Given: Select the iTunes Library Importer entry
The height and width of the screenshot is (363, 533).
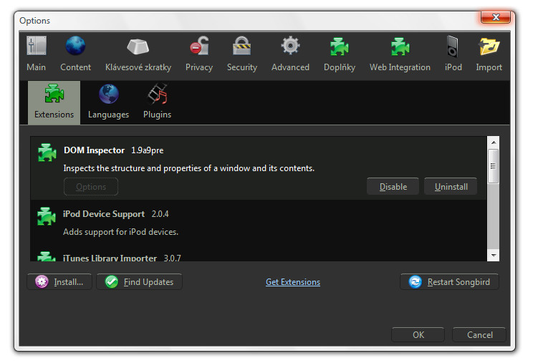Looking at the screenshot, I should (x=259, y=256).
